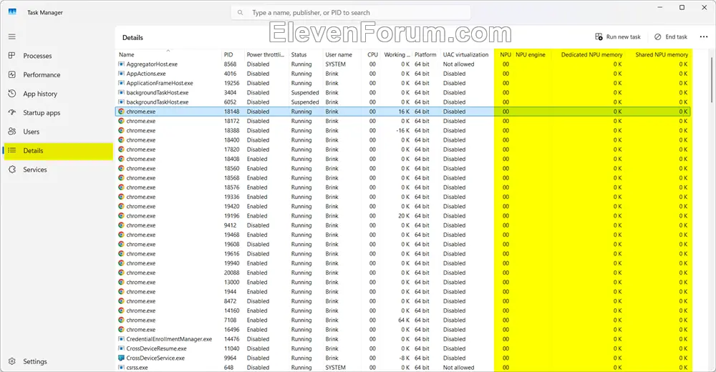Click CrossDeviceService.exe monitor icon
716x372 pixels.
point(121,358)
